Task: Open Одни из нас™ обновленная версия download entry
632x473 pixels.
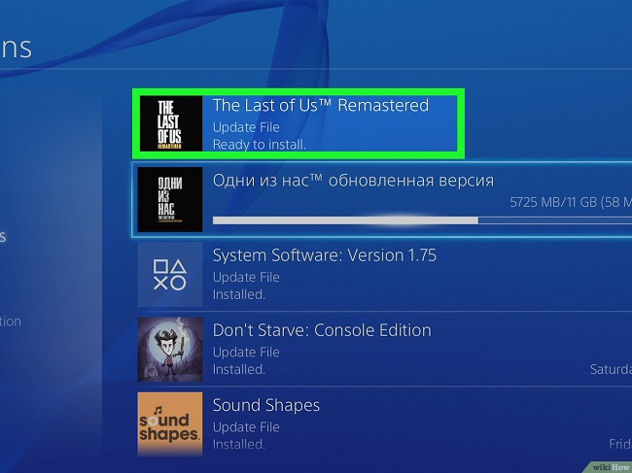Action: pyautogui.click(x=382, y=200)
